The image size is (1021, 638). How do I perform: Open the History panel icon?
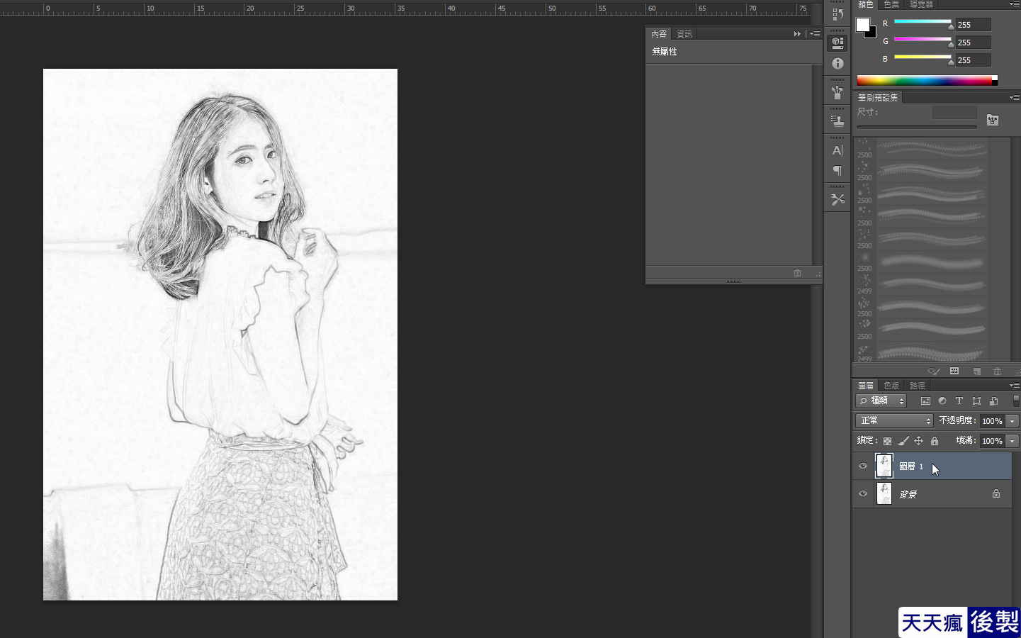click(x=837, y=14)
